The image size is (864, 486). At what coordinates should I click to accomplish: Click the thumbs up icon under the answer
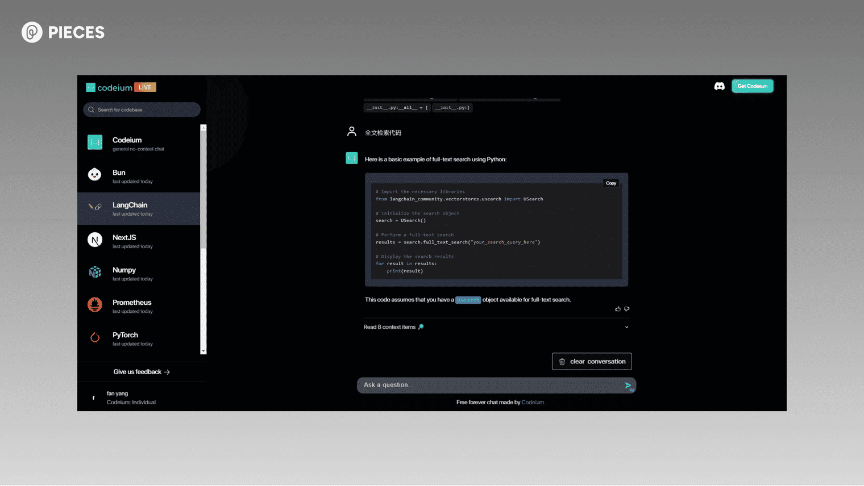tap(618, 309)
